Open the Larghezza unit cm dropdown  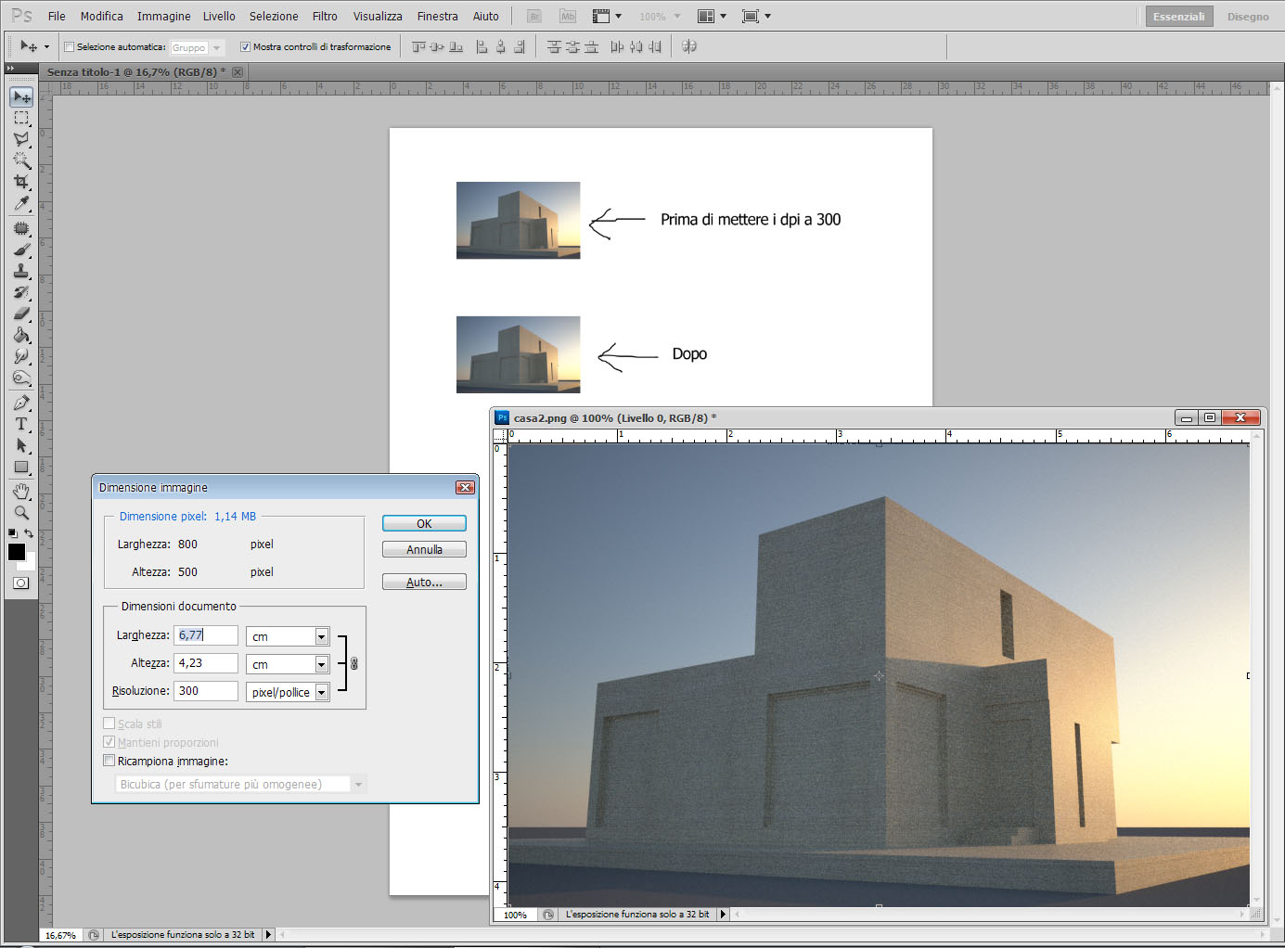point(288,636)
